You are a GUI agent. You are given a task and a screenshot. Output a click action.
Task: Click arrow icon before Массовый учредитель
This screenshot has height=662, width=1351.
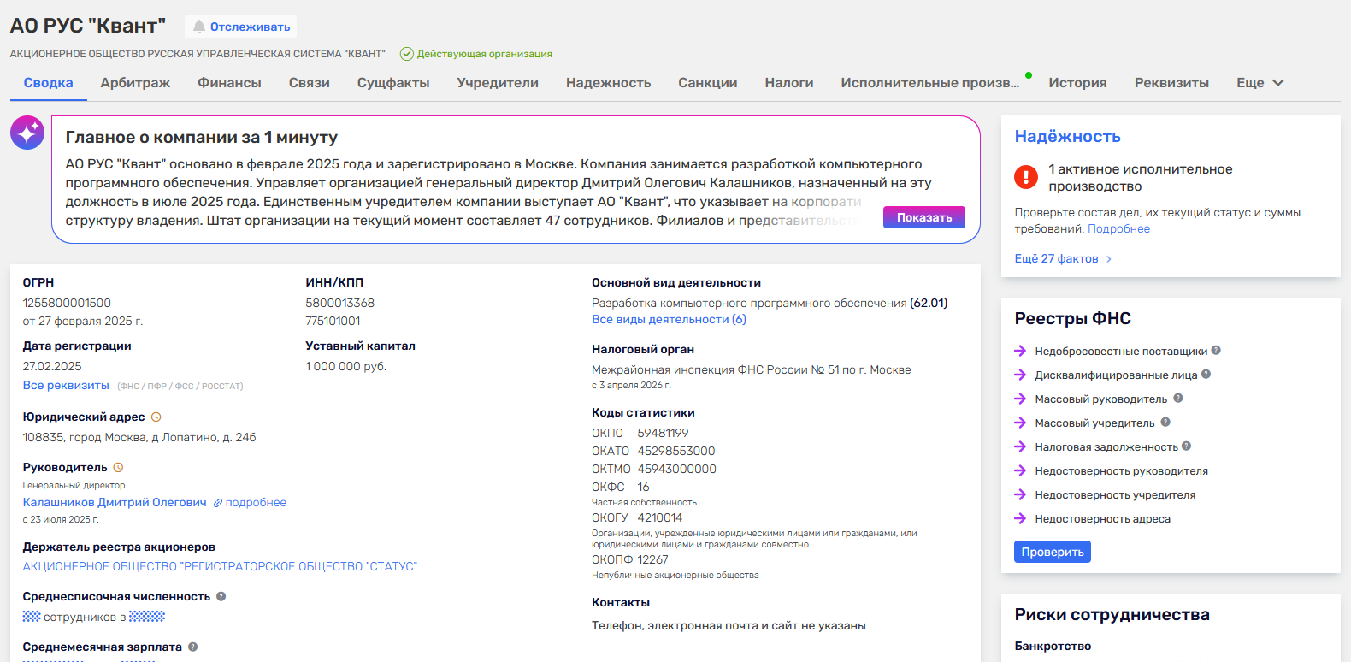pos(1020,423)
